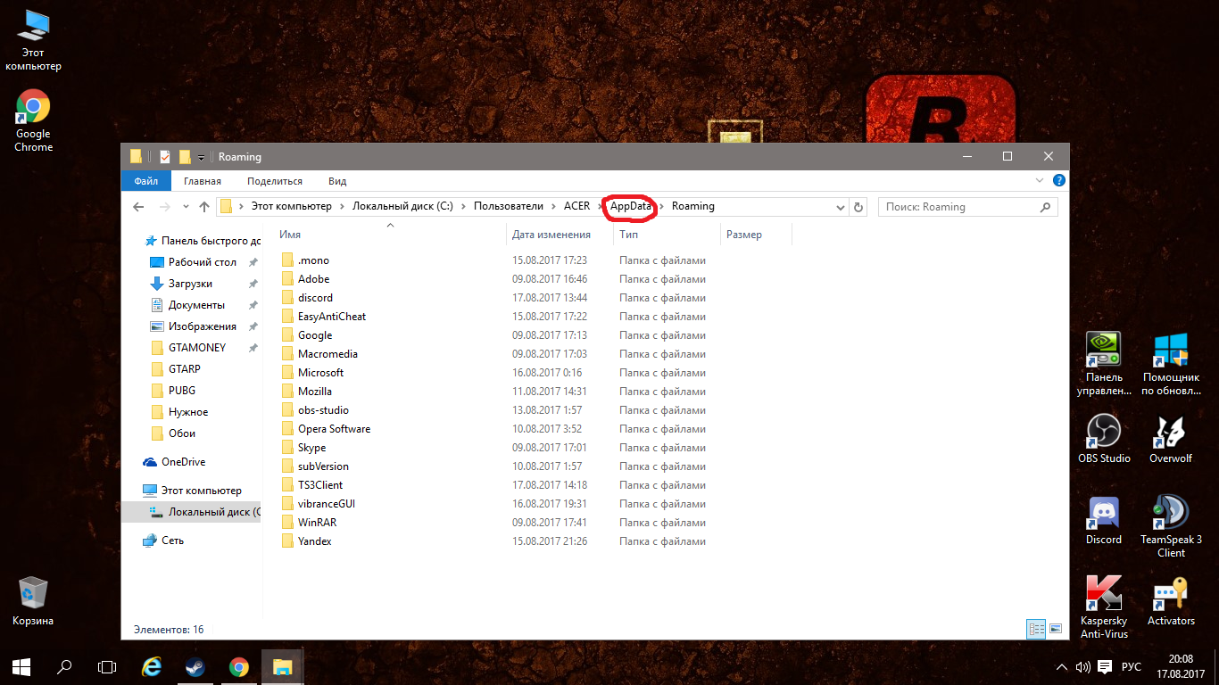
Task: Select the PUBG folder in sidebar
Action: [181, 391]
